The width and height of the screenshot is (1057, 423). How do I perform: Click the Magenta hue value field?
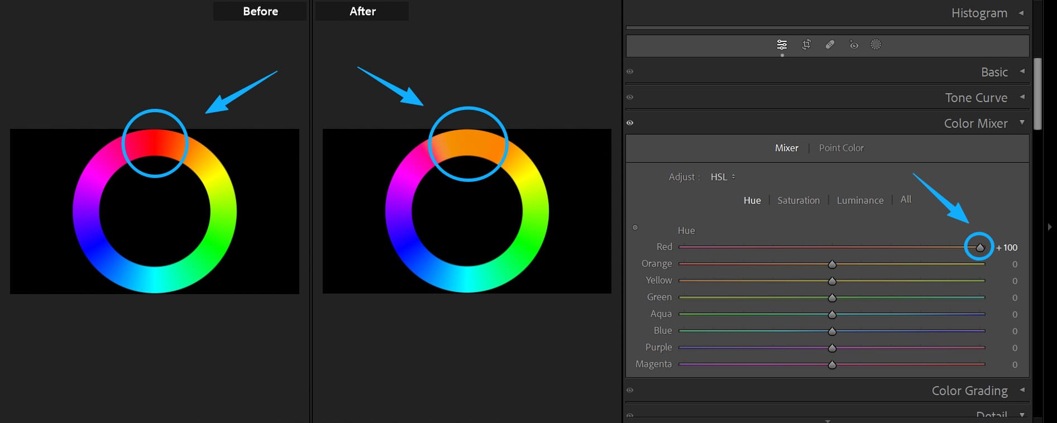[1015, 364]
